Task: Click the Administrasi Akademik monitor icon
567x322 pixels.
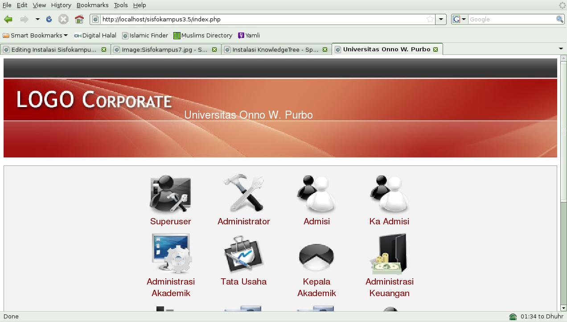Action: click(x=171, y=253)
